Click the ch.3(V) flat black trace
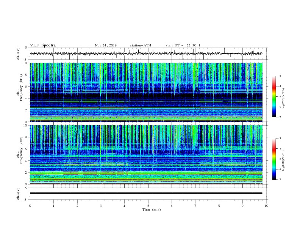 click(146, 193)
